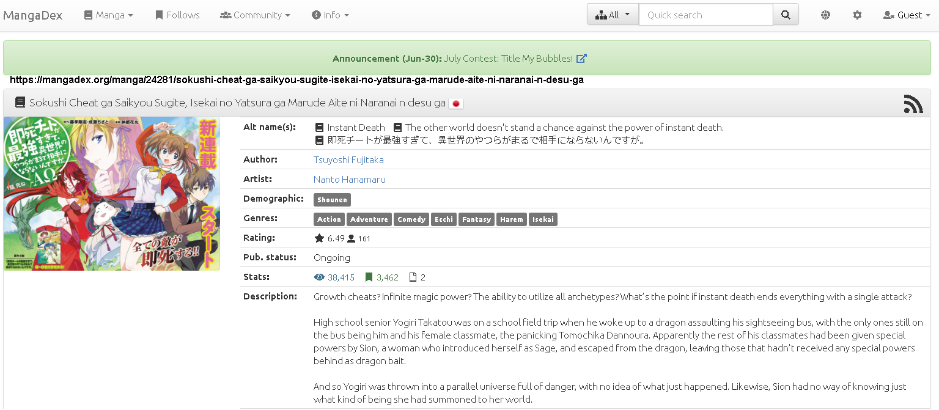Select the Action genre tag
The image size is (939, 410).
point(329,219)
